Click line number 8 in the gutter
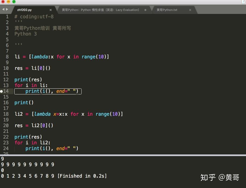The image size is (246, 188). (x=7, y=57)
